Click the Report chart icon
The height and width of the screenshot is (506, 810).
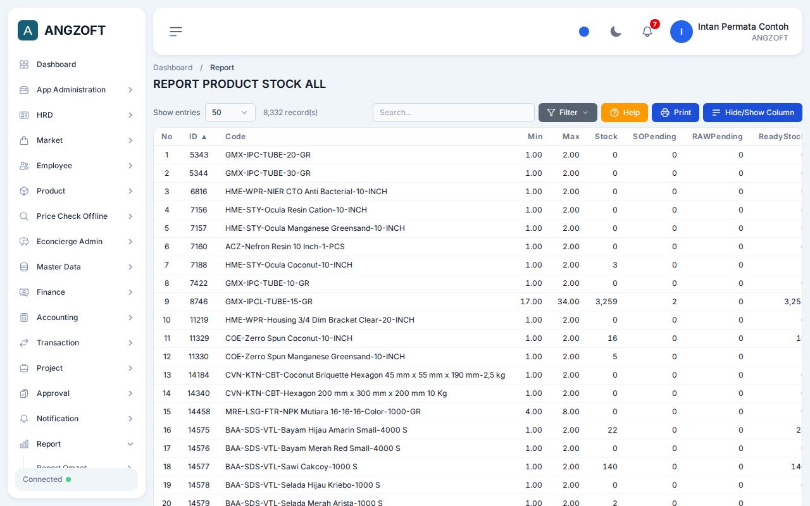coord(24,444)
